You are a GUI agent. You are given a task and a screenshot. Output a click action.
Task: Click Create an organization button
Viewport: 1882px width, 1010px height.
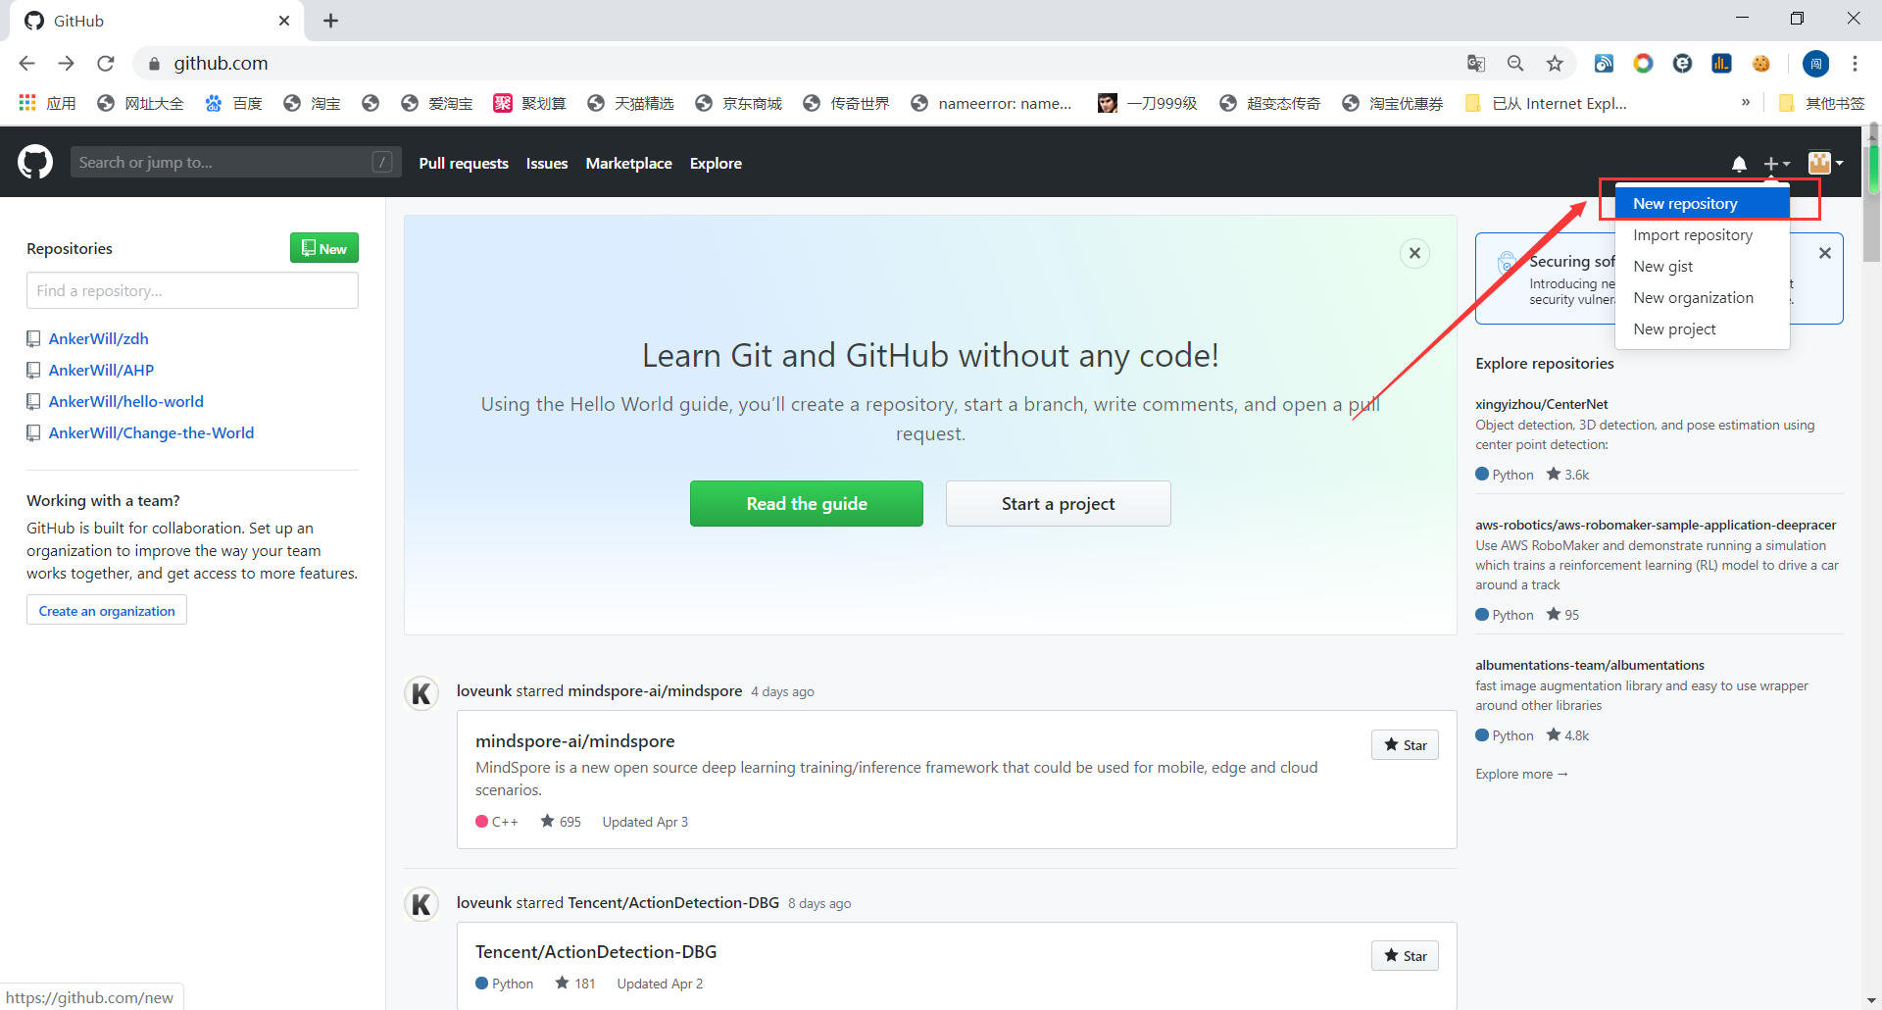coord(107,610)
